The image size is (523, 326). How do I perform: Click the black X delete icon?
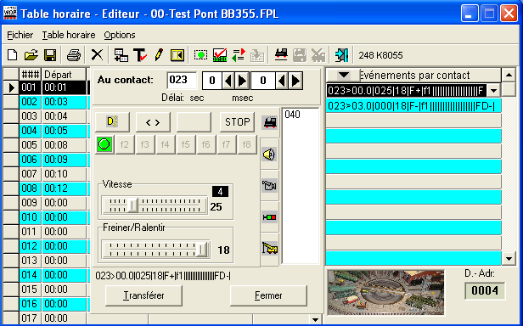tap(97, 55)
